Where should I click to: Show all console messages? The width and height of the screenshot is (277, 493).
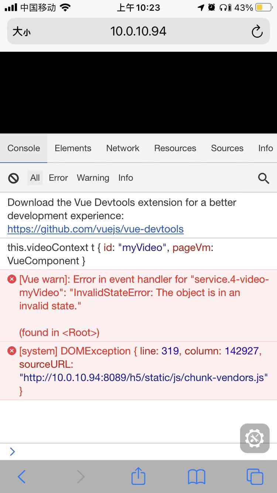35,178
